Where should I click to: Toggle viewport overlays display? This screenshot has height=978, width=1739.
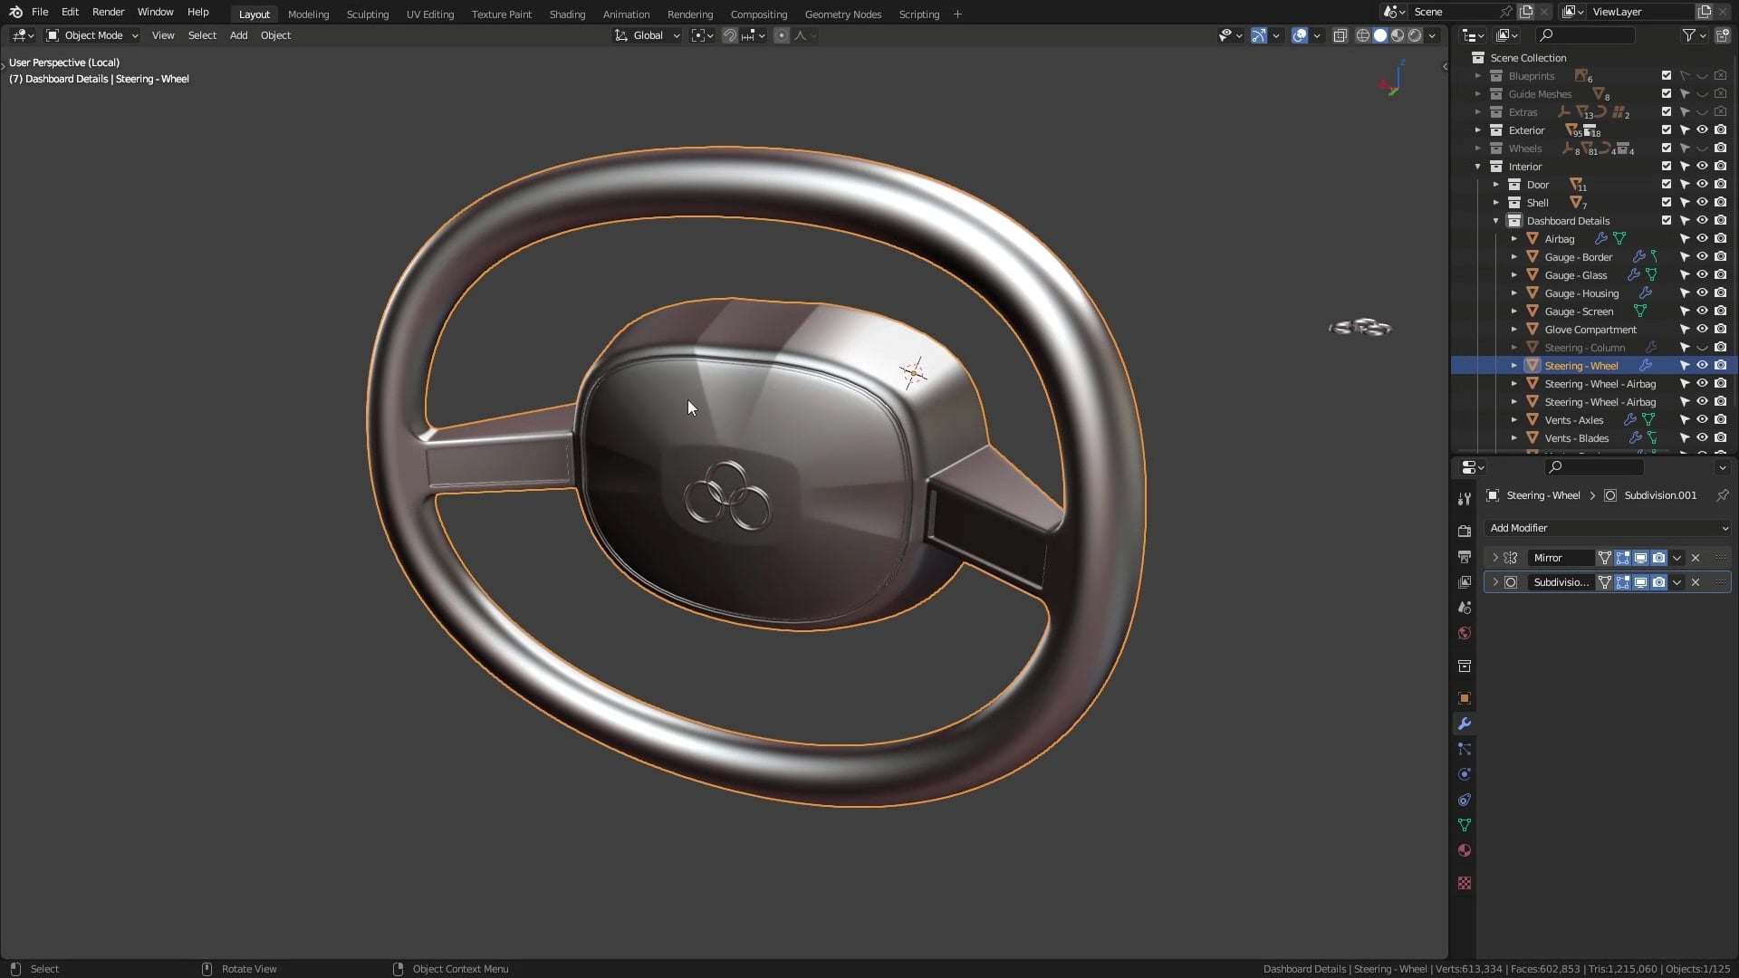pos(1300,35)
